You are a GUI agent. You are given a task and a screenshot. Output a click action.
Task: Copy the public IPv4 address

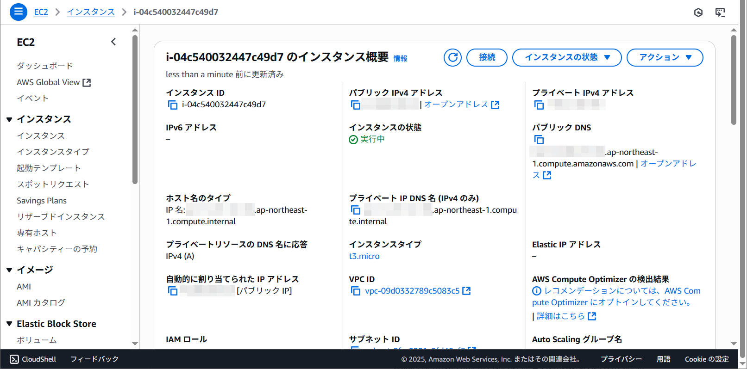point(355,105)
